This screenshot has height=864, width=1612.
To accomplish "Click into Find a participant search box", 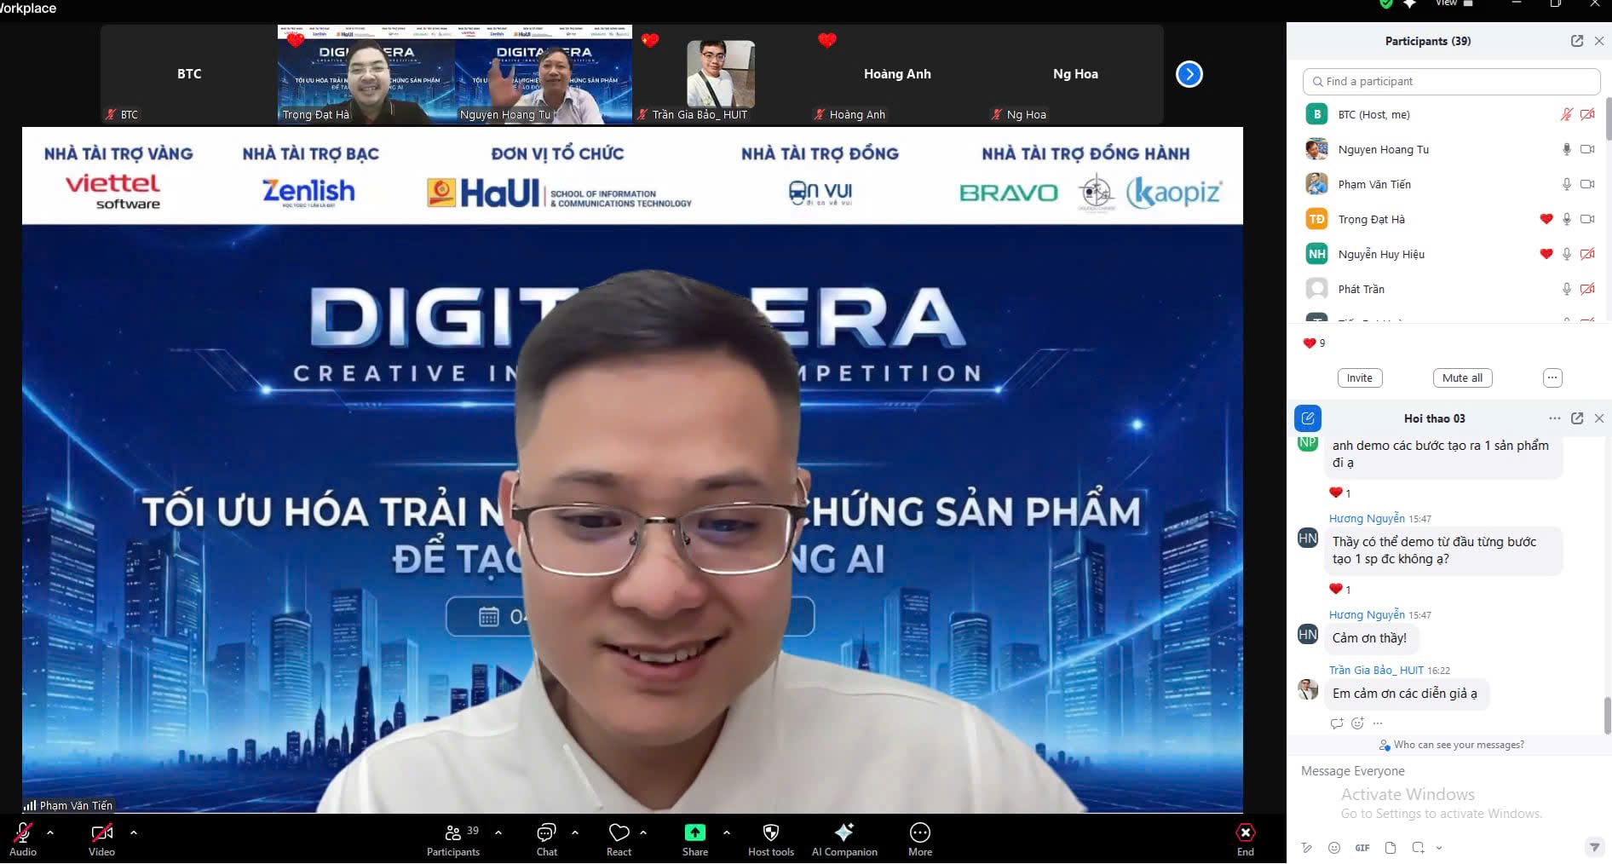I will pyautogui.click(x=1451, y=81).
